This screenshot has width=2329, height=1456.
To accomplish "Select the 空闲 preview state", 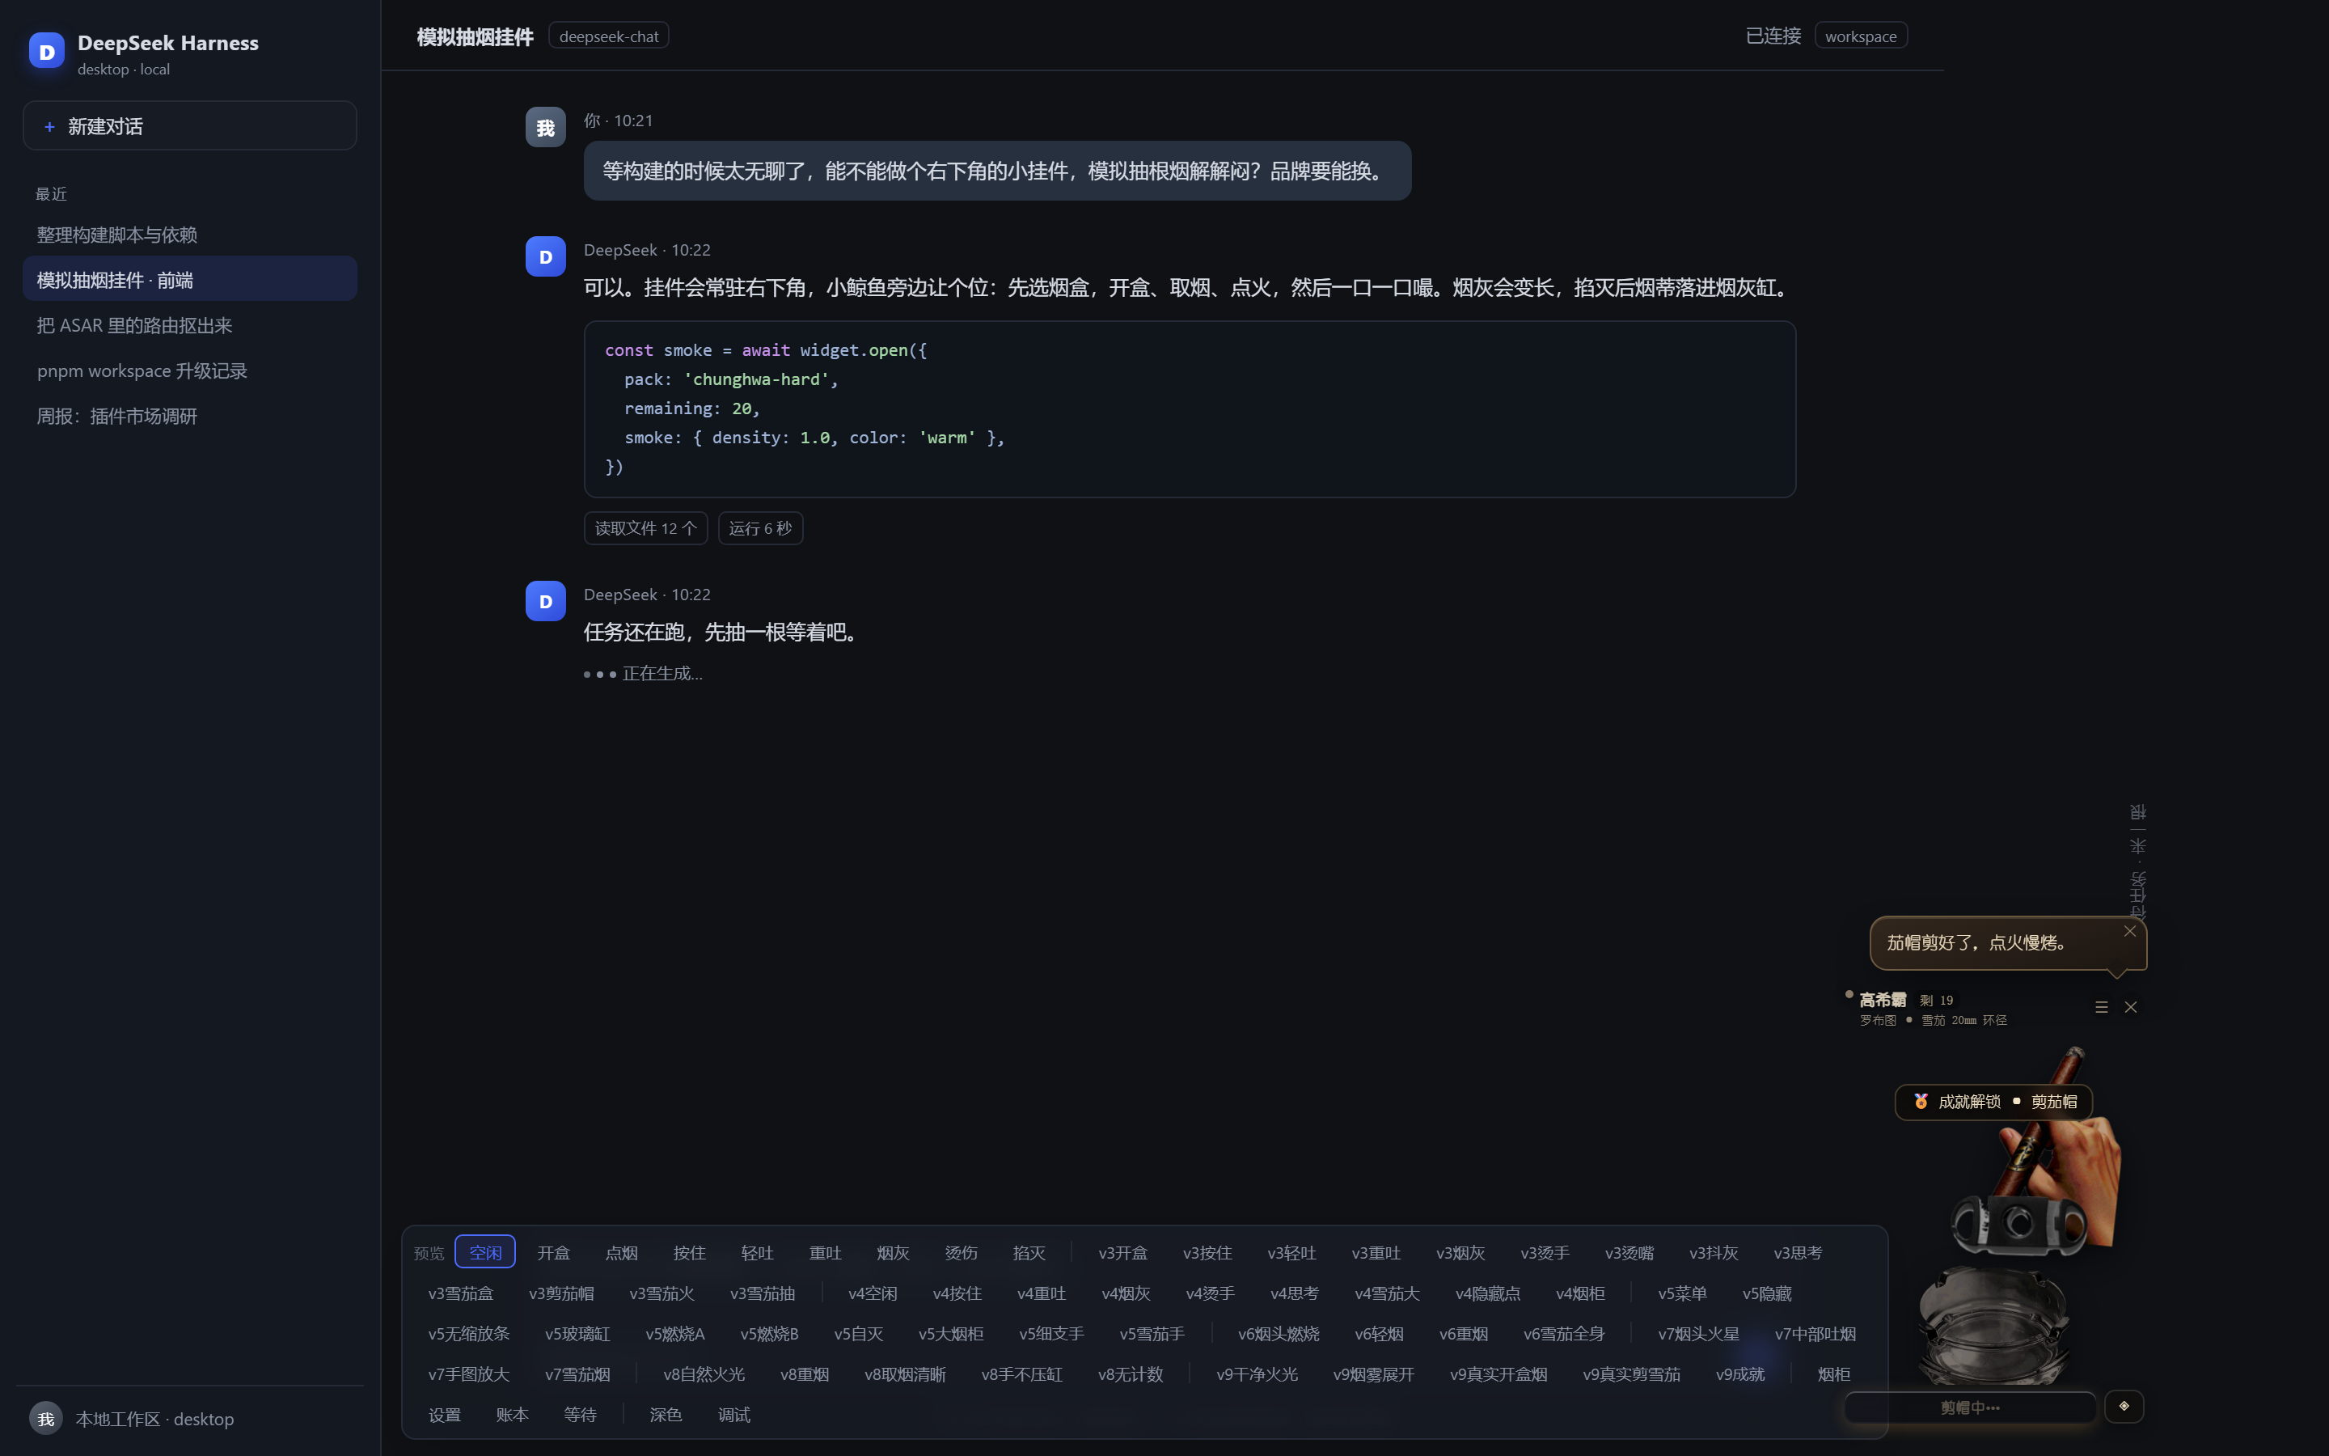I will coord(485,1252).
